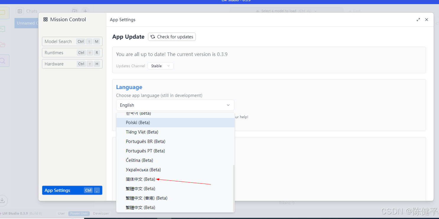439x219 pixels.
Task: Choose 繁體中文 (香港) (Beta) language option
Action: [x=175, y=198]
